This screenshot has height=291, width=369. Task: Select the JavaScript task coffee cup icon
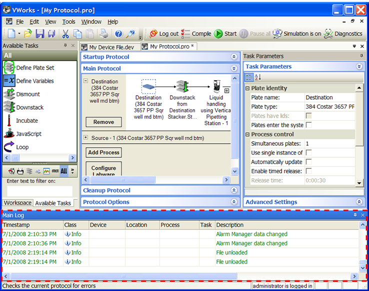[x=9, y=134]
